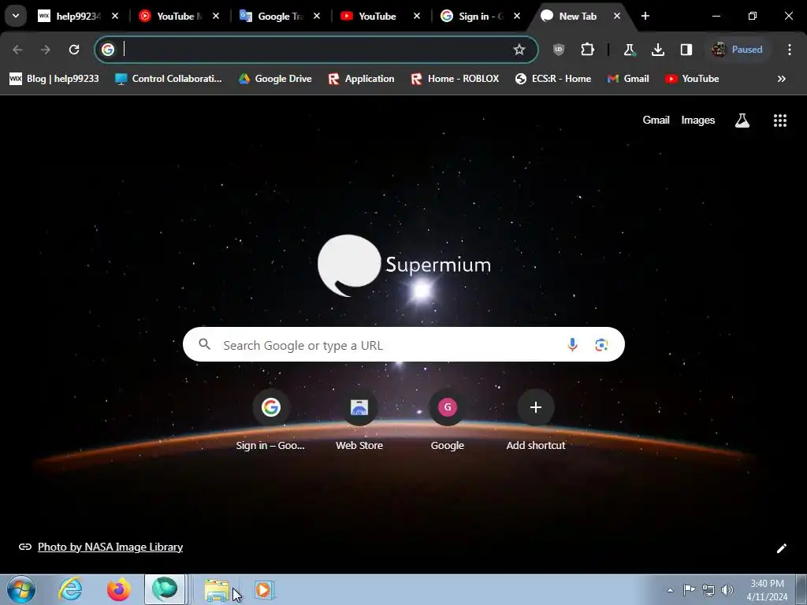Open the Google apps grid
This screenshot has width=807, height=605.
779,121
